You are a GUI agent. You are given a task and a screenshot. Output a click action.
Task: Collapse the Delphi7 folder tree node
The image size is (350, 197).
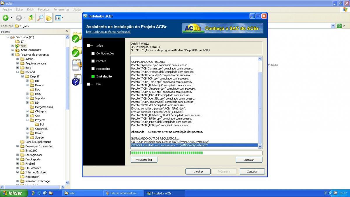point(22,76)
